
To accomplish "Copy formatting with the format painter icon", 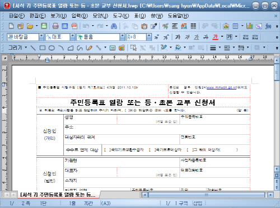I will [x=153, y=26].
